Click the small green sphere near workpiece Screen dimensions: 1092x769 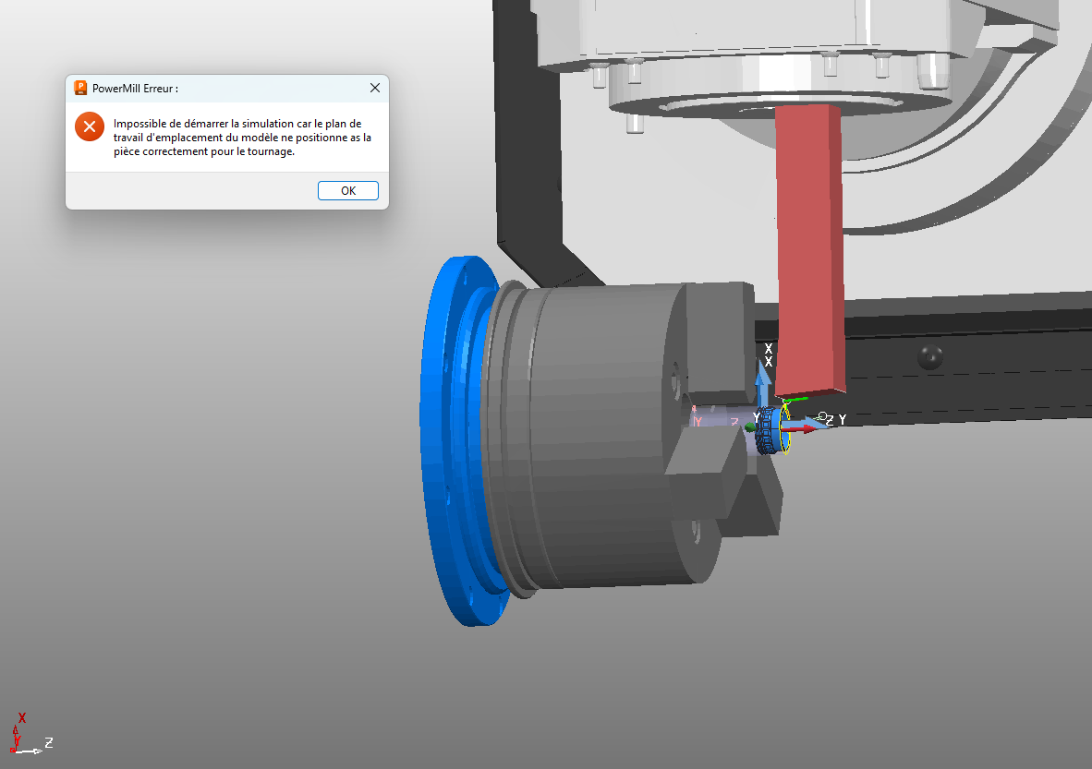pyautogui.click(x=749, y=426)
